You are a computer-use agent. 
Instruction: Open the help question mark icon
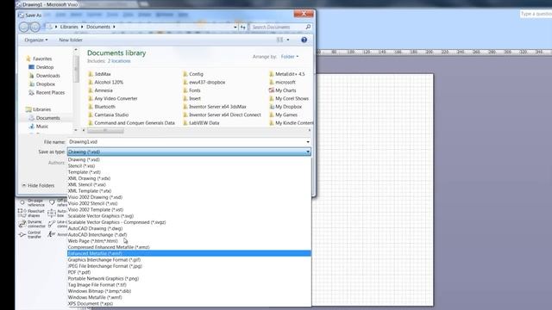coord(304,40)
